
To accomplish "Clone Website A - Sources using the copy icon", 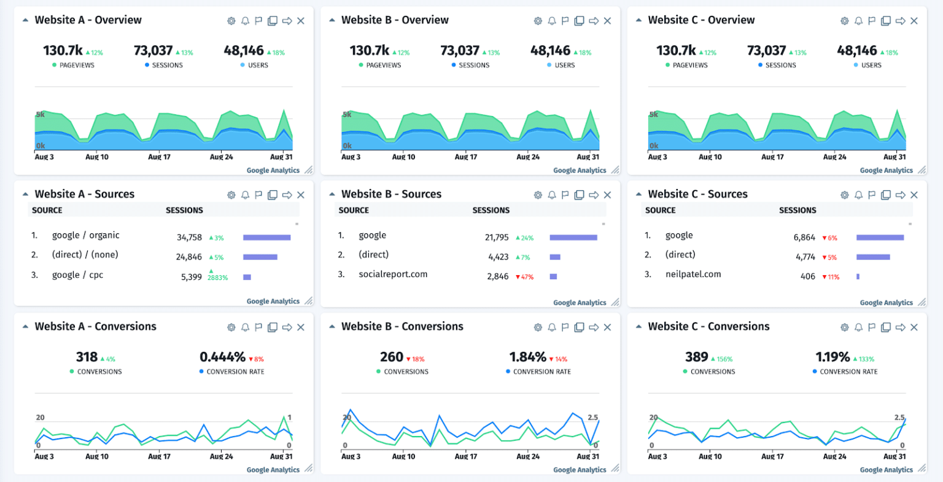I will (272, 195).
